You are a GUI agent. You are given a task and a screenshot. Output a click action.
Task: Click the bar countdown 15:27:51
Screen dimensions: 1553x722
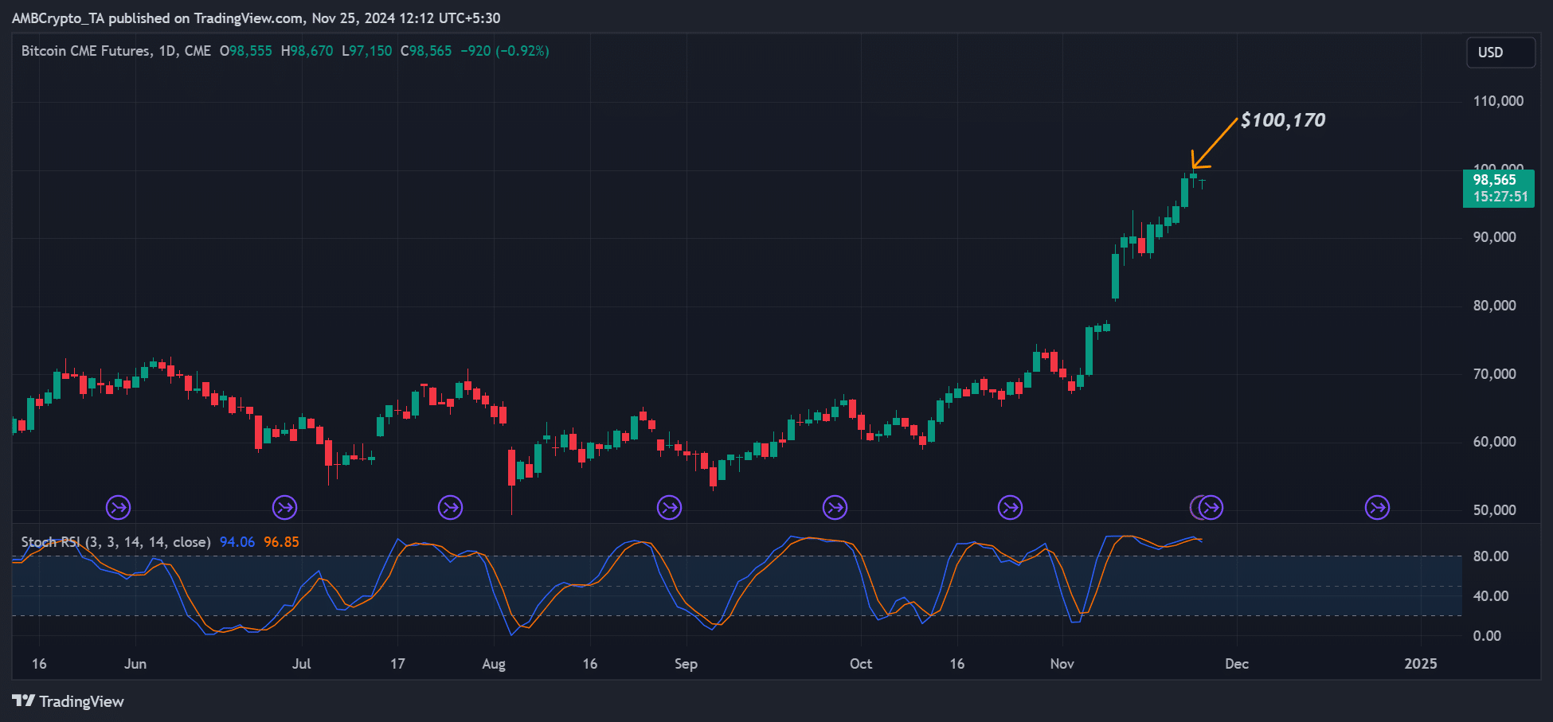pyautogui.click(x=1500, y=197)
